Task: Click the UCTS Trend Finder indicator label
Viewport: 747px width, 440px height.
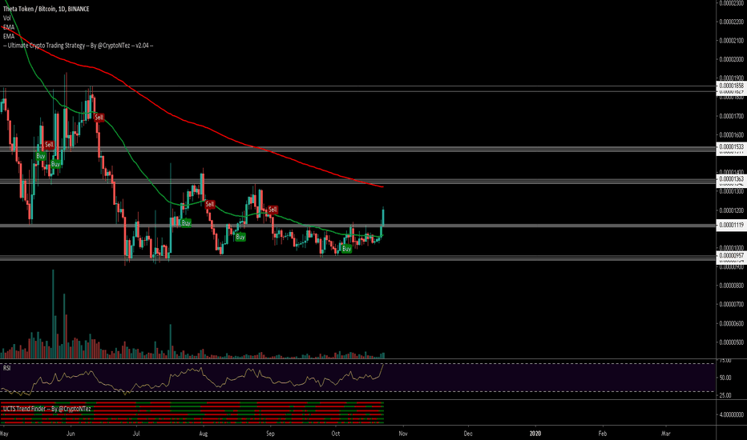Action: (46, 409)
